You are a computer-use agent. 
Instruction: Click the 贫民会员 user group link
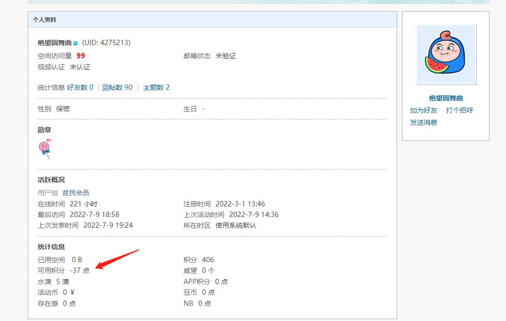(x=75, y=193)
